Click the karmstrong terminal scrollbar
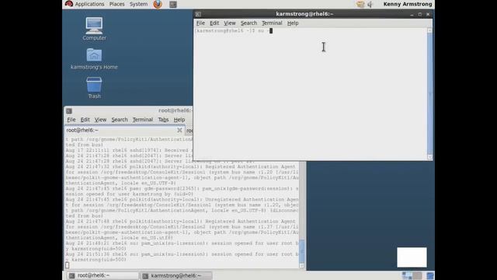The height and width of the screenshot is (280, 497). pyautogui.click(x=429, y=93)
